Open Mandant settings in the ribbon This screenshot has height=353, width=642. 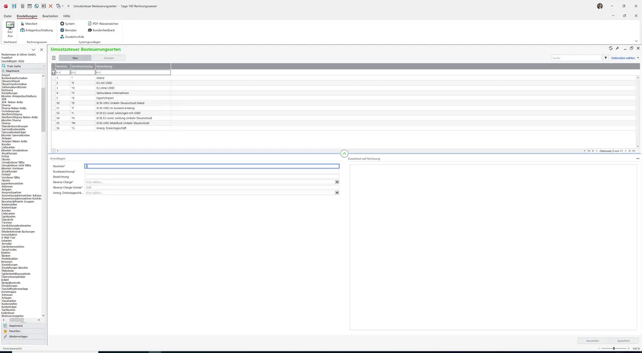click(29, 24)
